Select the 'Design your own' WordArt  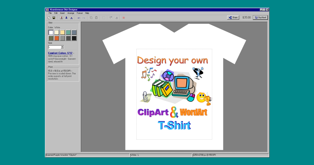click(172, 60)
